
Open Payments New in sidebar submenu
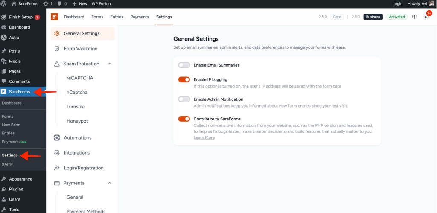[14, 142]
